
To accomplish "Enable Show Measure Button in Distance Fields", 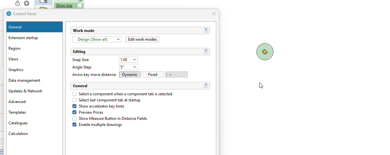I will pyautogui.click(x=75, y=119).
